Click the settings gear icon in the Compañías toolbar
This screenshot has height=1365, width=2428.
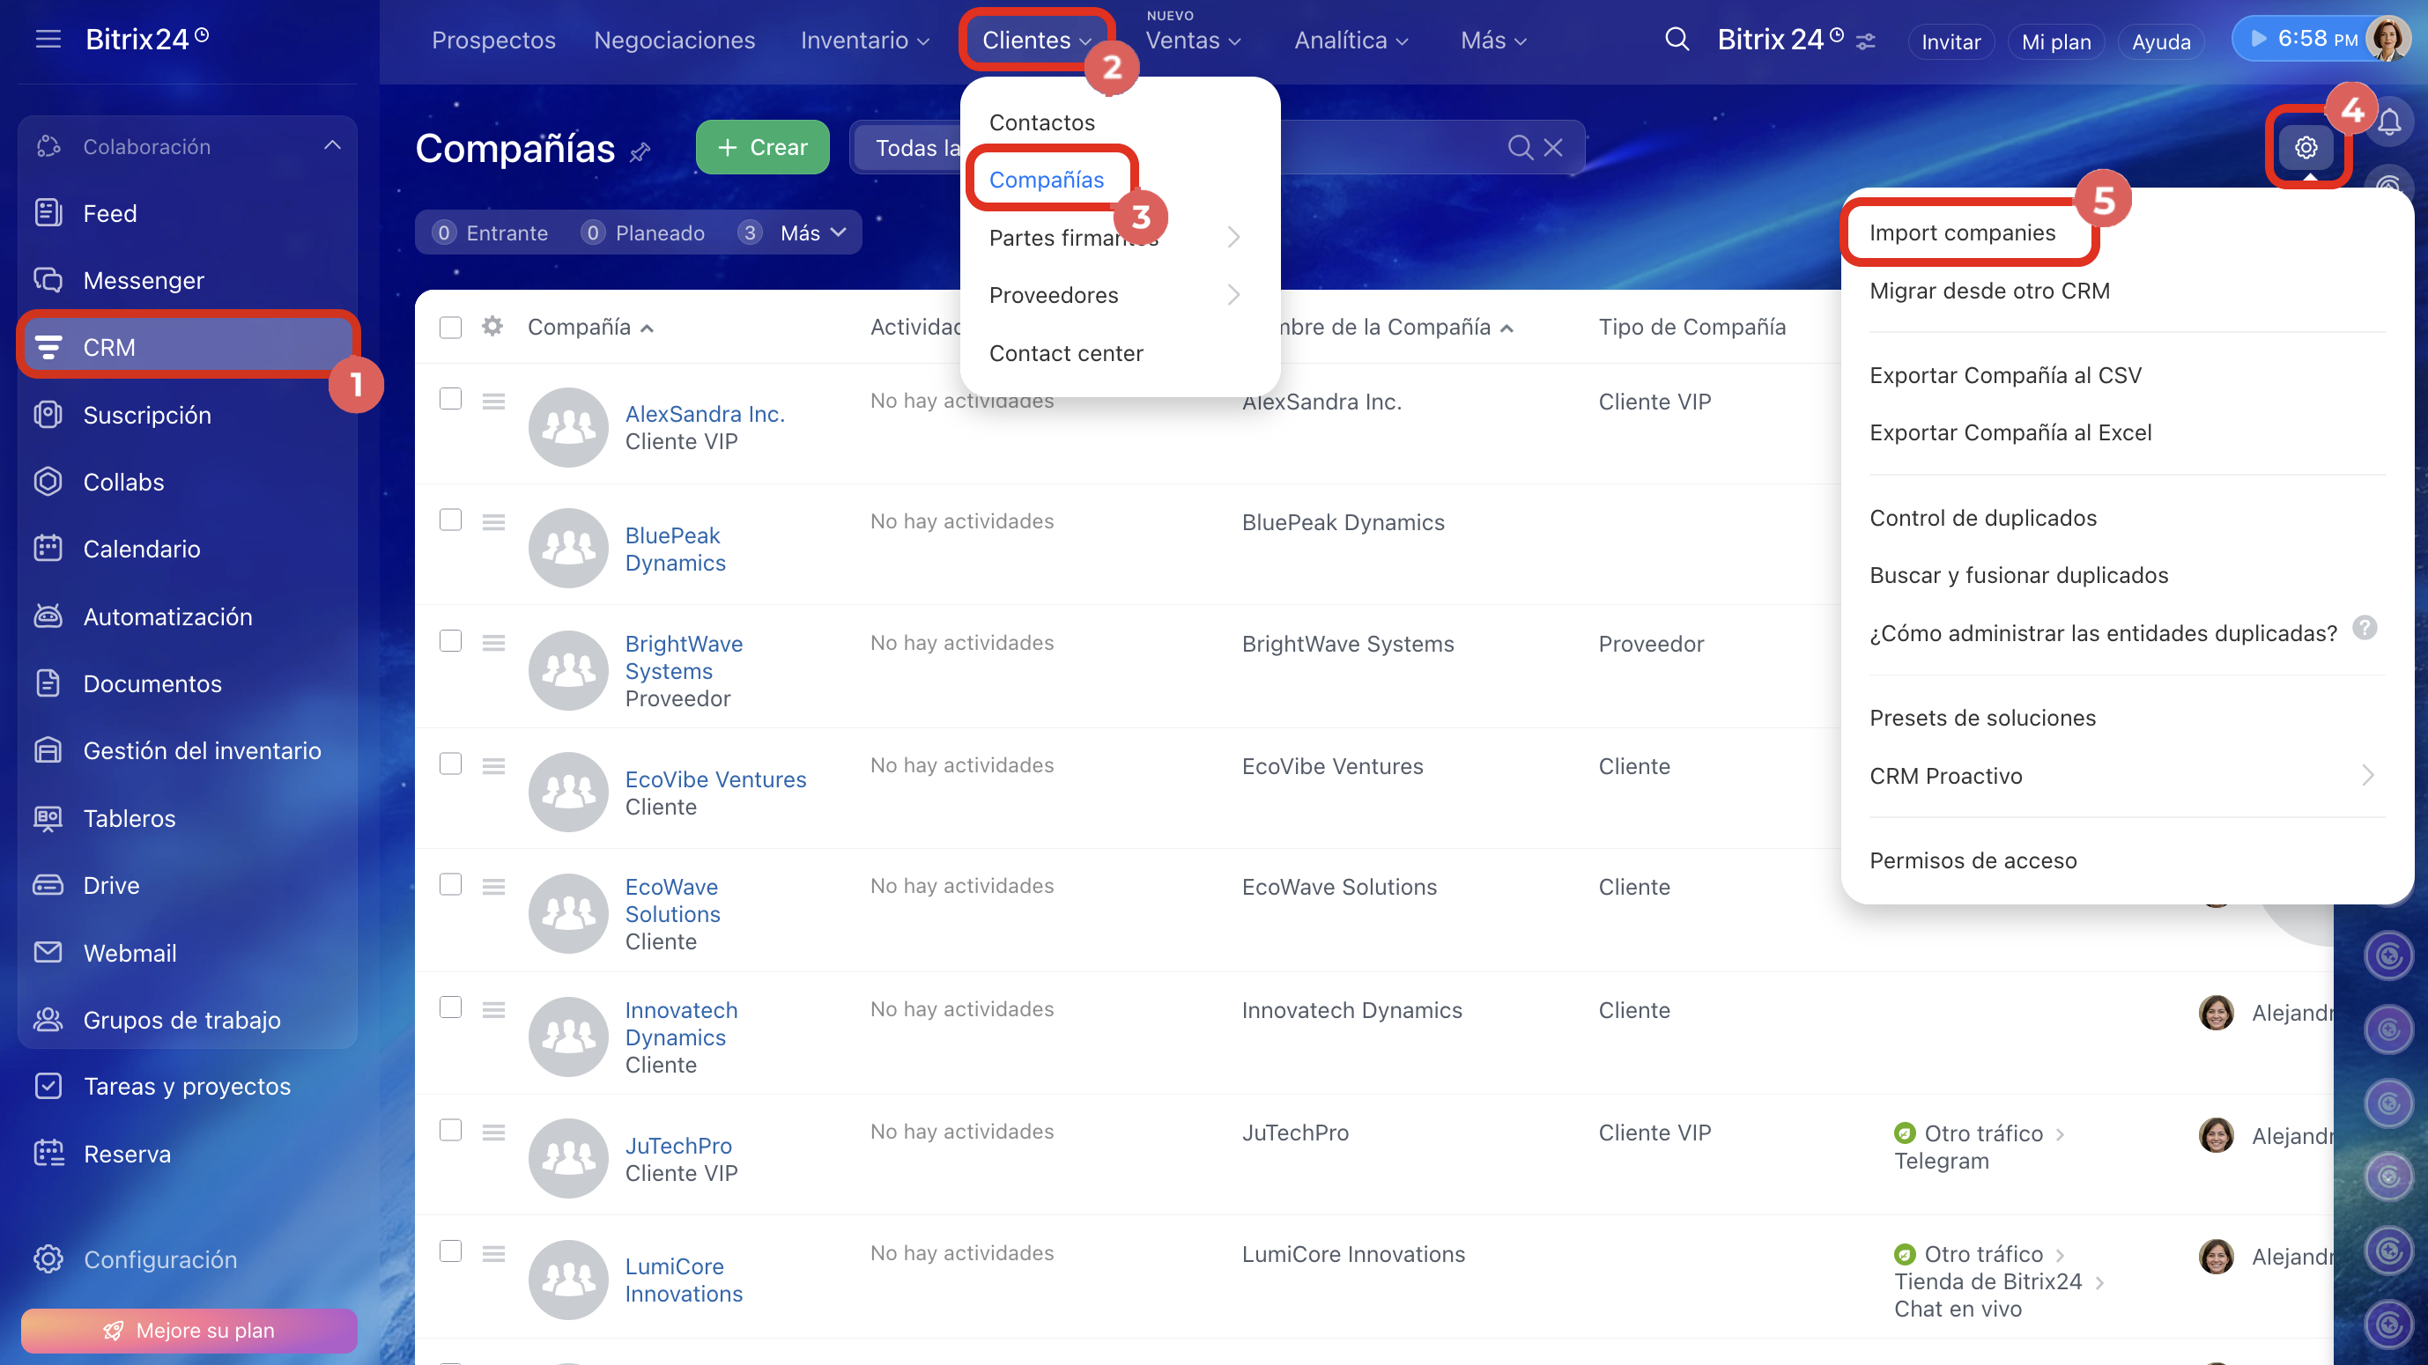2306,148
